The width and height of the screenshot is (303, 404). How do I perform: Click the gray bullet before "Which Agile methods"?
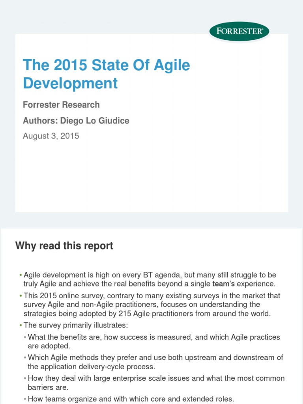tap(25, 358)
